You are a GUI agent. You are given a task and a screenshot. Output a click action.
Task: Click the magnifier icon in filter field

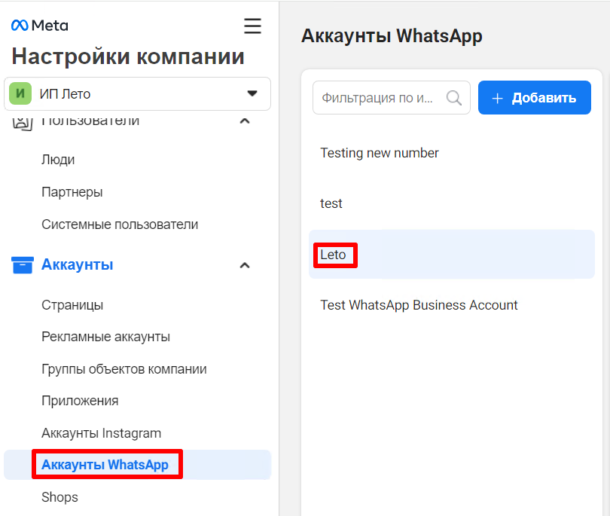[454, 98]
